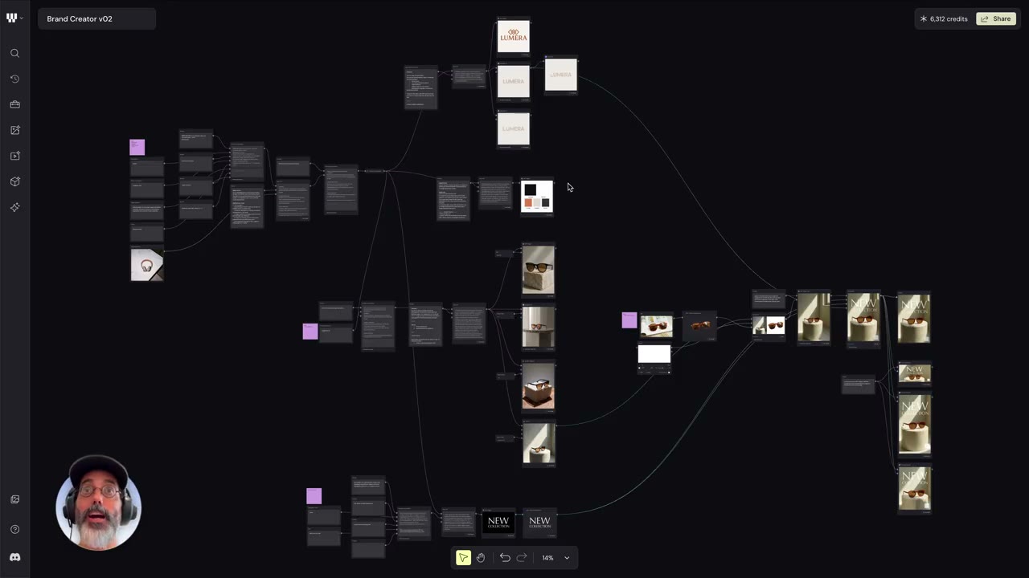Select the LUMERA logo node with orange emblem

click(514, 37)
